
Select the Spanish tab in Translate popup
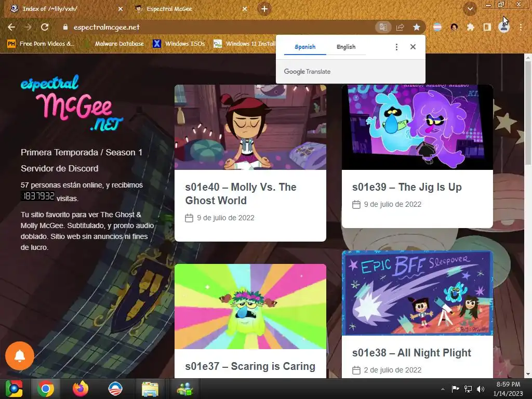[304, 47]
